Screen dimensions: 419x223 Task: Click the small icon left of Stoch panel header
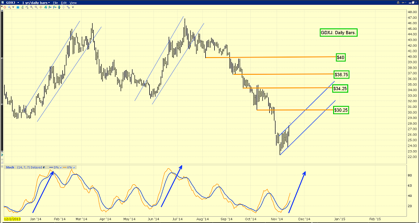[x=2, y=166]
